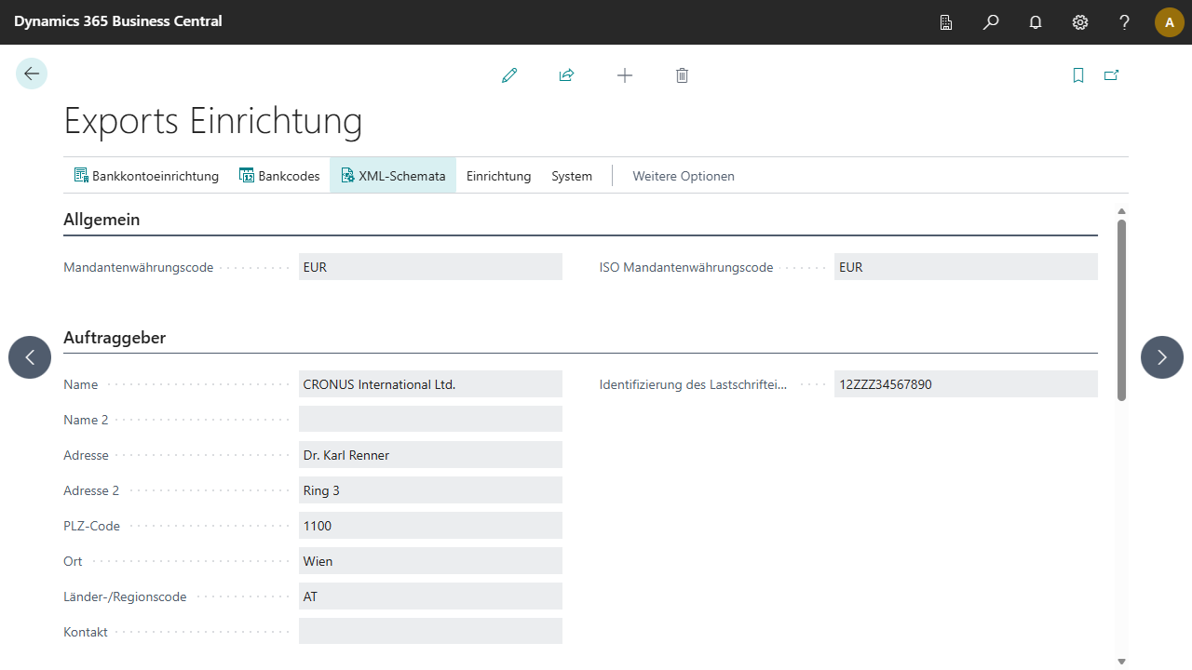Click the Länder-/Regionscode field AT
1192x670 pixels.
pos(430,596)
